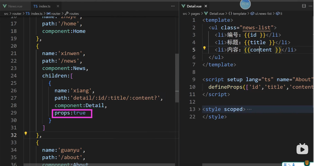Image resolution: width=314 pixels, height=166 pixels.
Task: Click the lightbulb on Detail.vue line 5
Action: pos(204,48)
